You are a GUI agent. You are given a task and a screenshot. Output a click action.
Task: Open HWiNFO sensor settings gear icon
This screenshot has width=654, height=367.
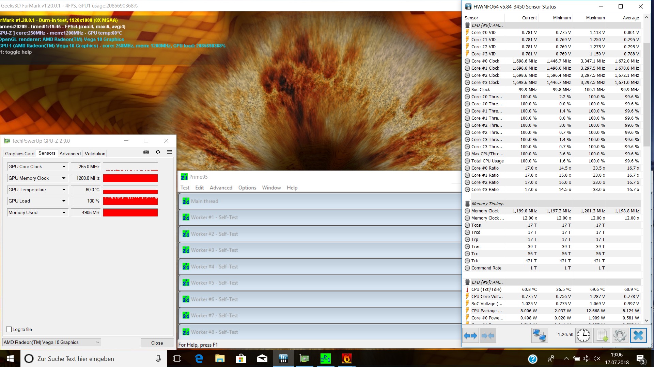[620, 336]
